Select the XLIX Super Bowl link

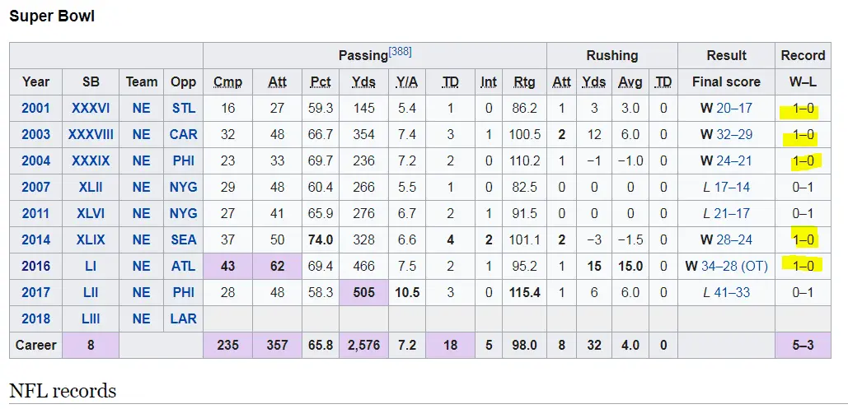coord(91,239)
